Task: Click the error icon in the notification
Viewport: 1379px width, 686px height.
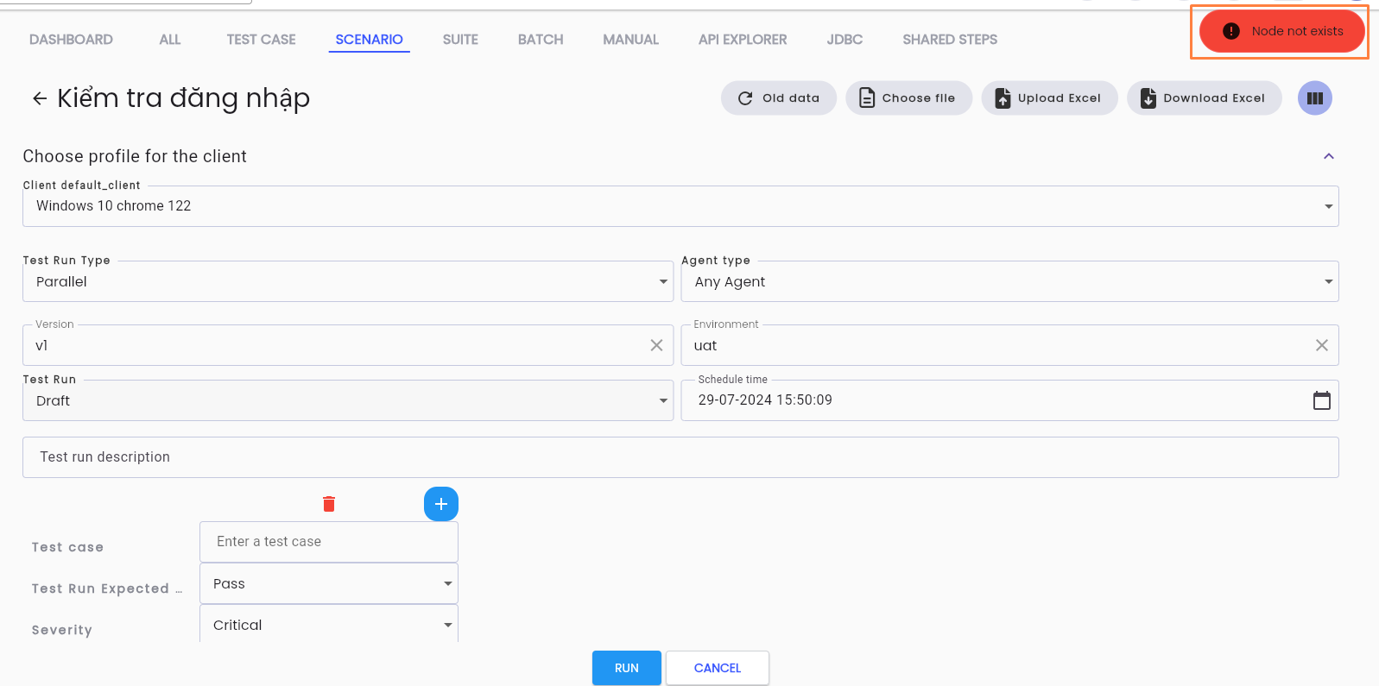Action: pyautogui.click(x=1231, y=31)
